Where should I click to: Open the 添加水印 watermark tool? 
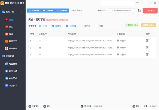point(11,86)
